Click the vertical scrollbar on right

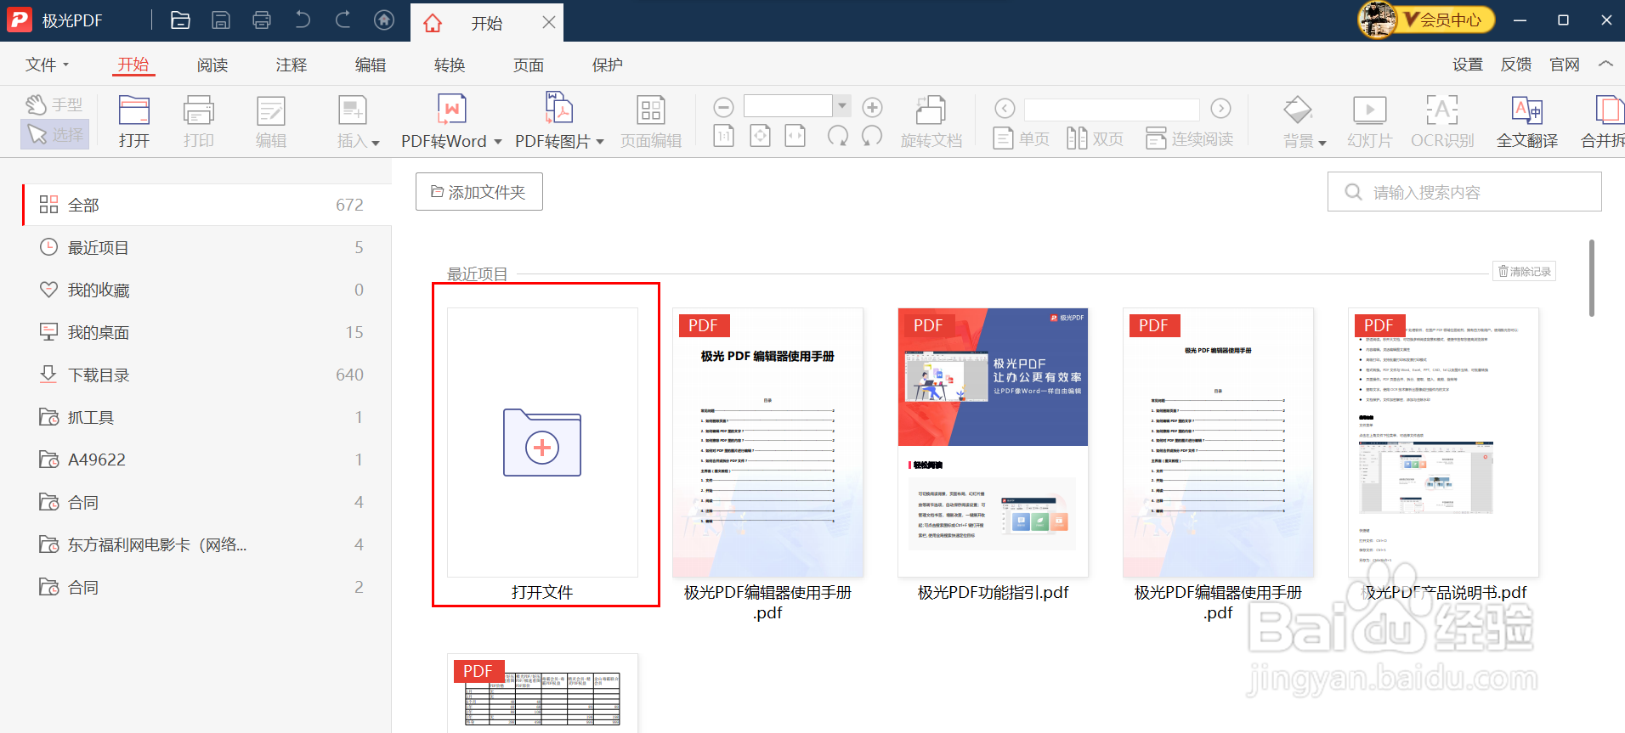tap(1592, 278)
